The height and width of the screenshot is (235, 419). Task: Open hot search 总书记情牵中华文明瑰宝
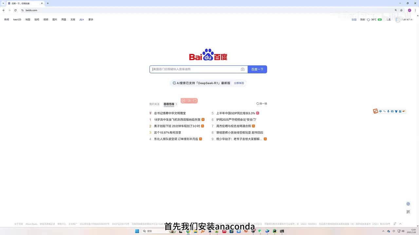(x=170, y=113)
